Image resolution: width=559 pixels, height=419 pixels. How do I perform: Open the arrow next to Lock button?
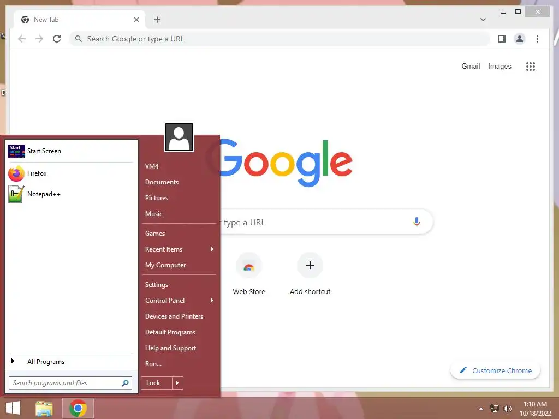(x=177, y=383)
